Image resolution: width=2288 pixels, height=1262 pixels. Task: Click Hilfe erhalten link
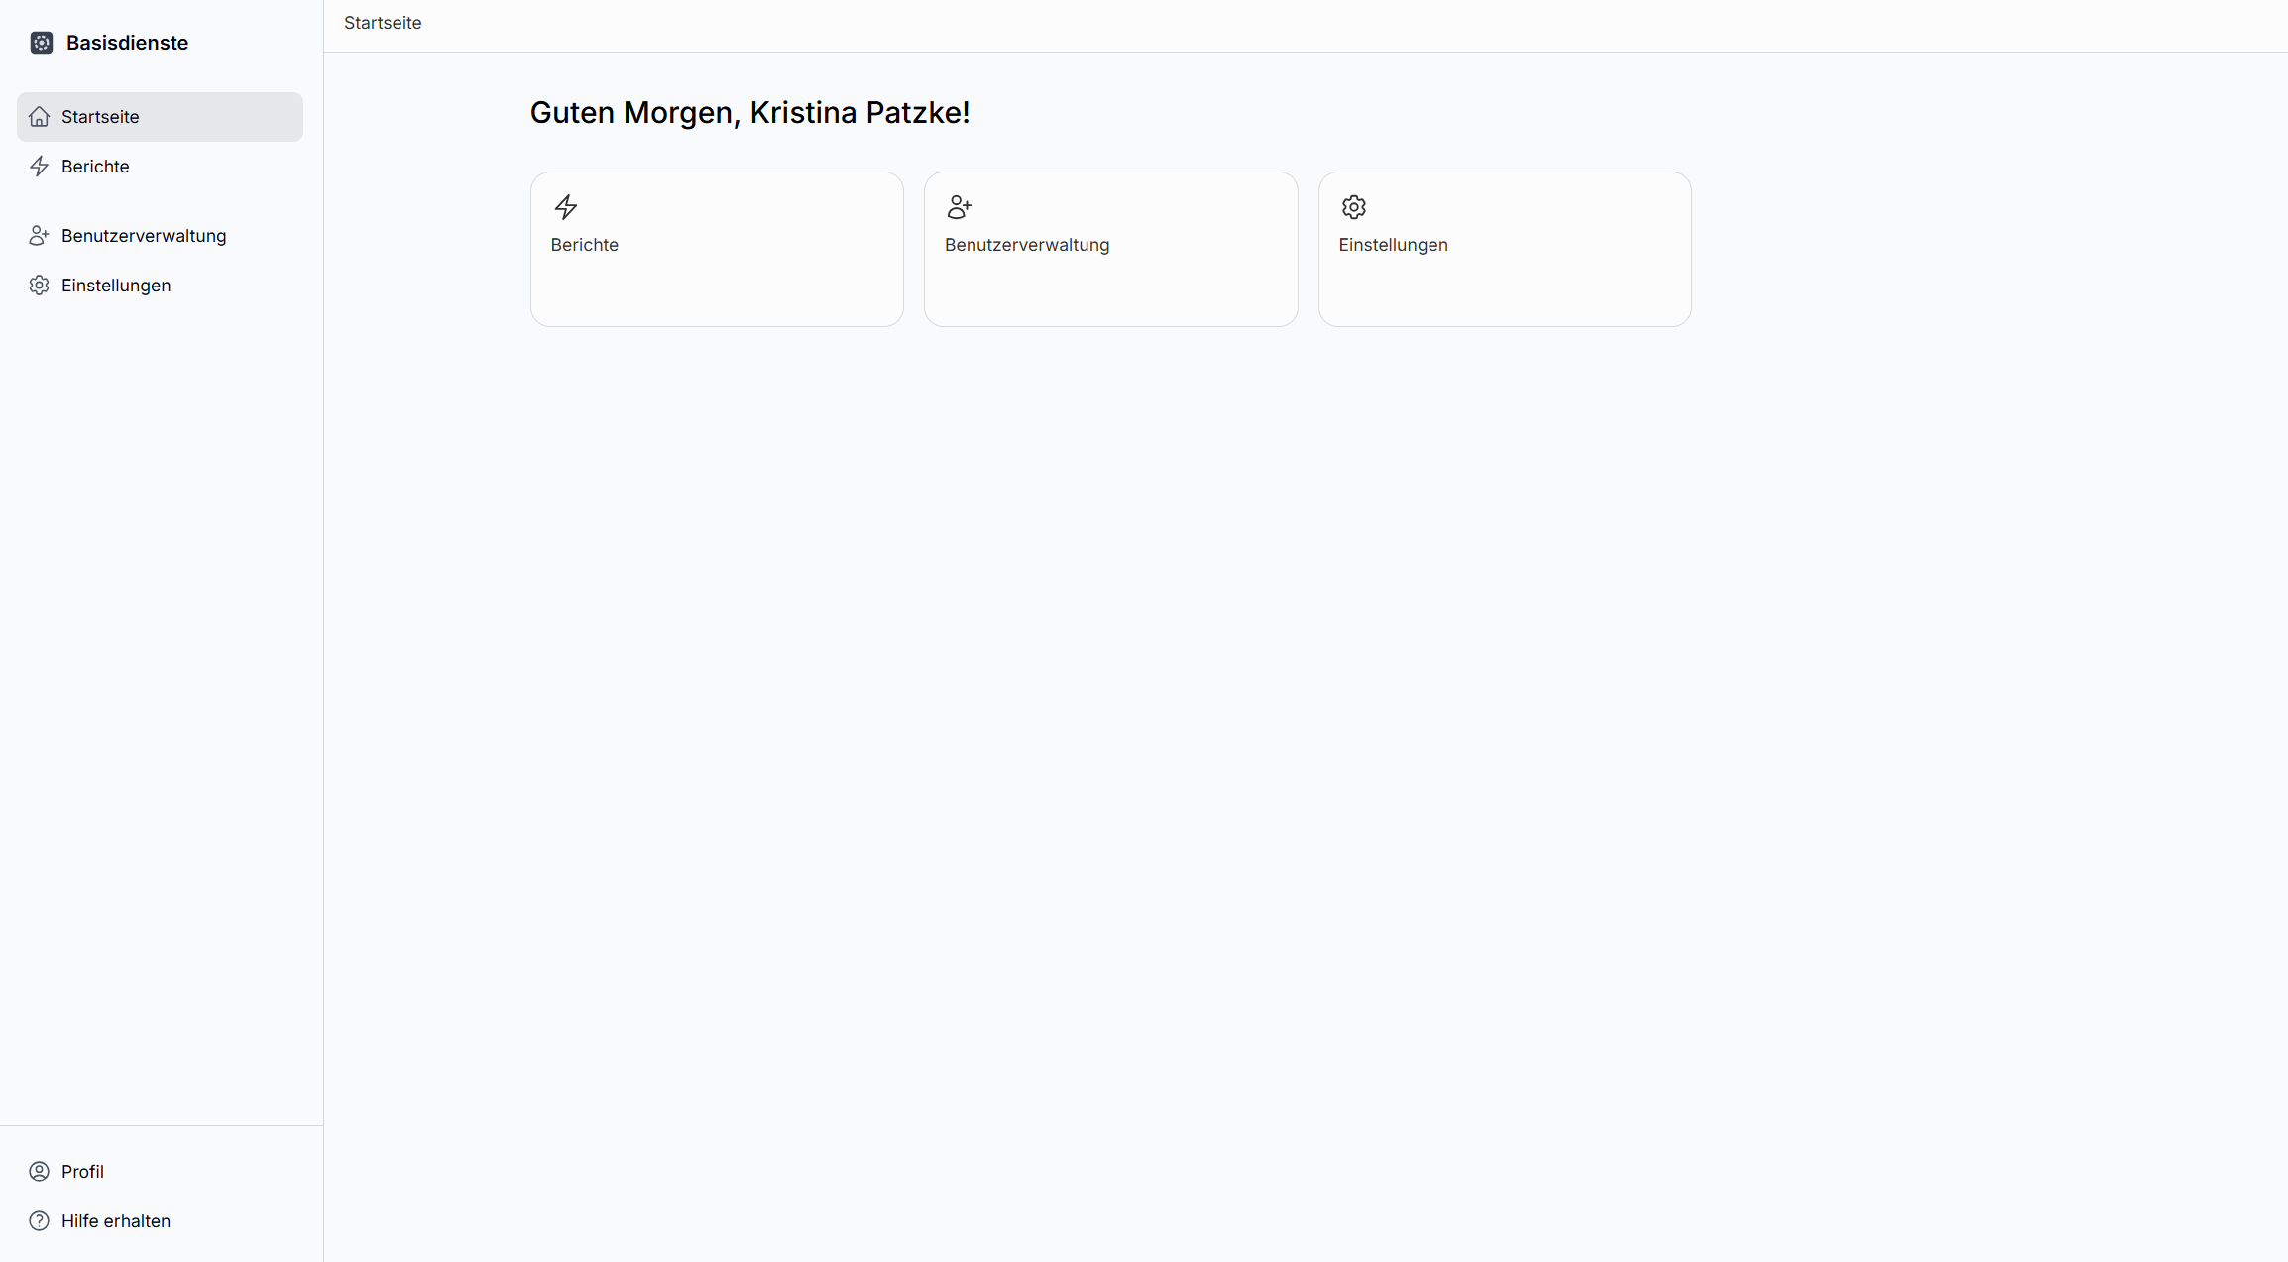(x=116, y=1221)
